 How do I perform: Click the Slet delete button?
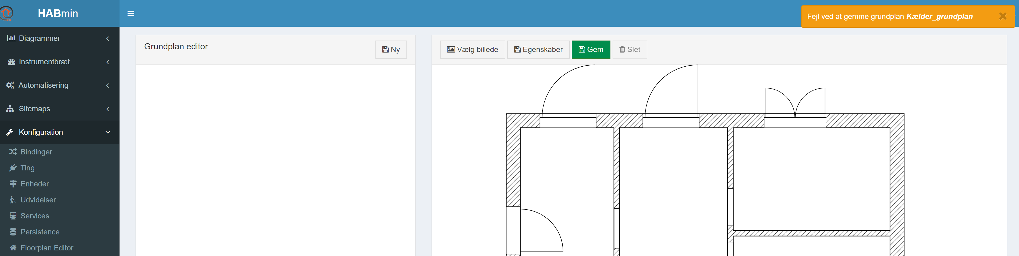(x=629, y=50)
